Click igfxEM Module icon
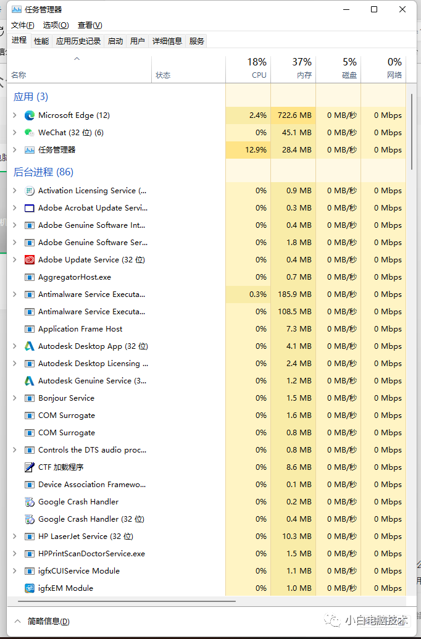Screen dimensions: 421x639 tap(30, 588)
